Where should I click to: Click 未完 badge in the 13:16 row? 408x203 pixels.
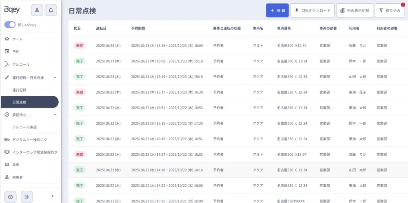[80, 46]
